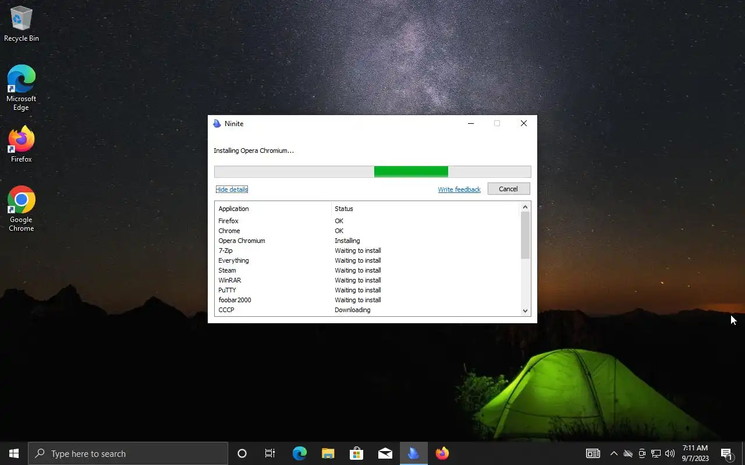
Task: Close the Ninite window
Action: click(524, 123)
